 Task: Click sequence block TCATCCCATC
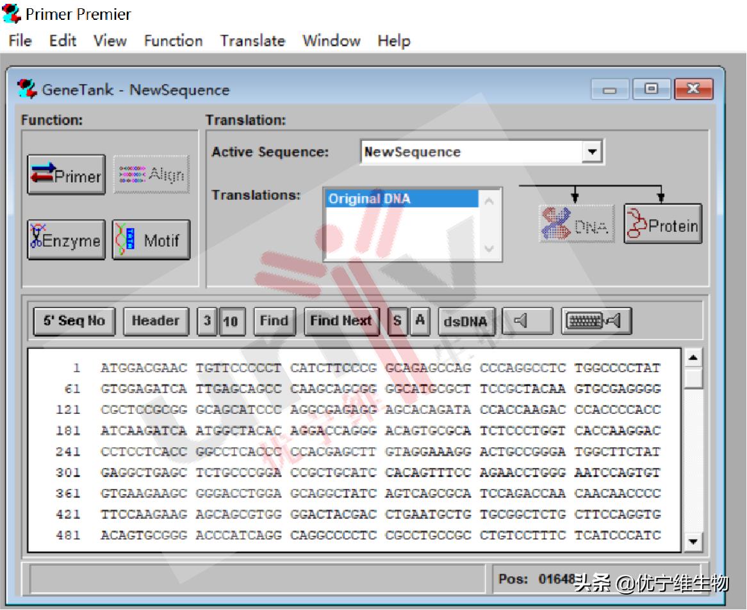(618, 536)
